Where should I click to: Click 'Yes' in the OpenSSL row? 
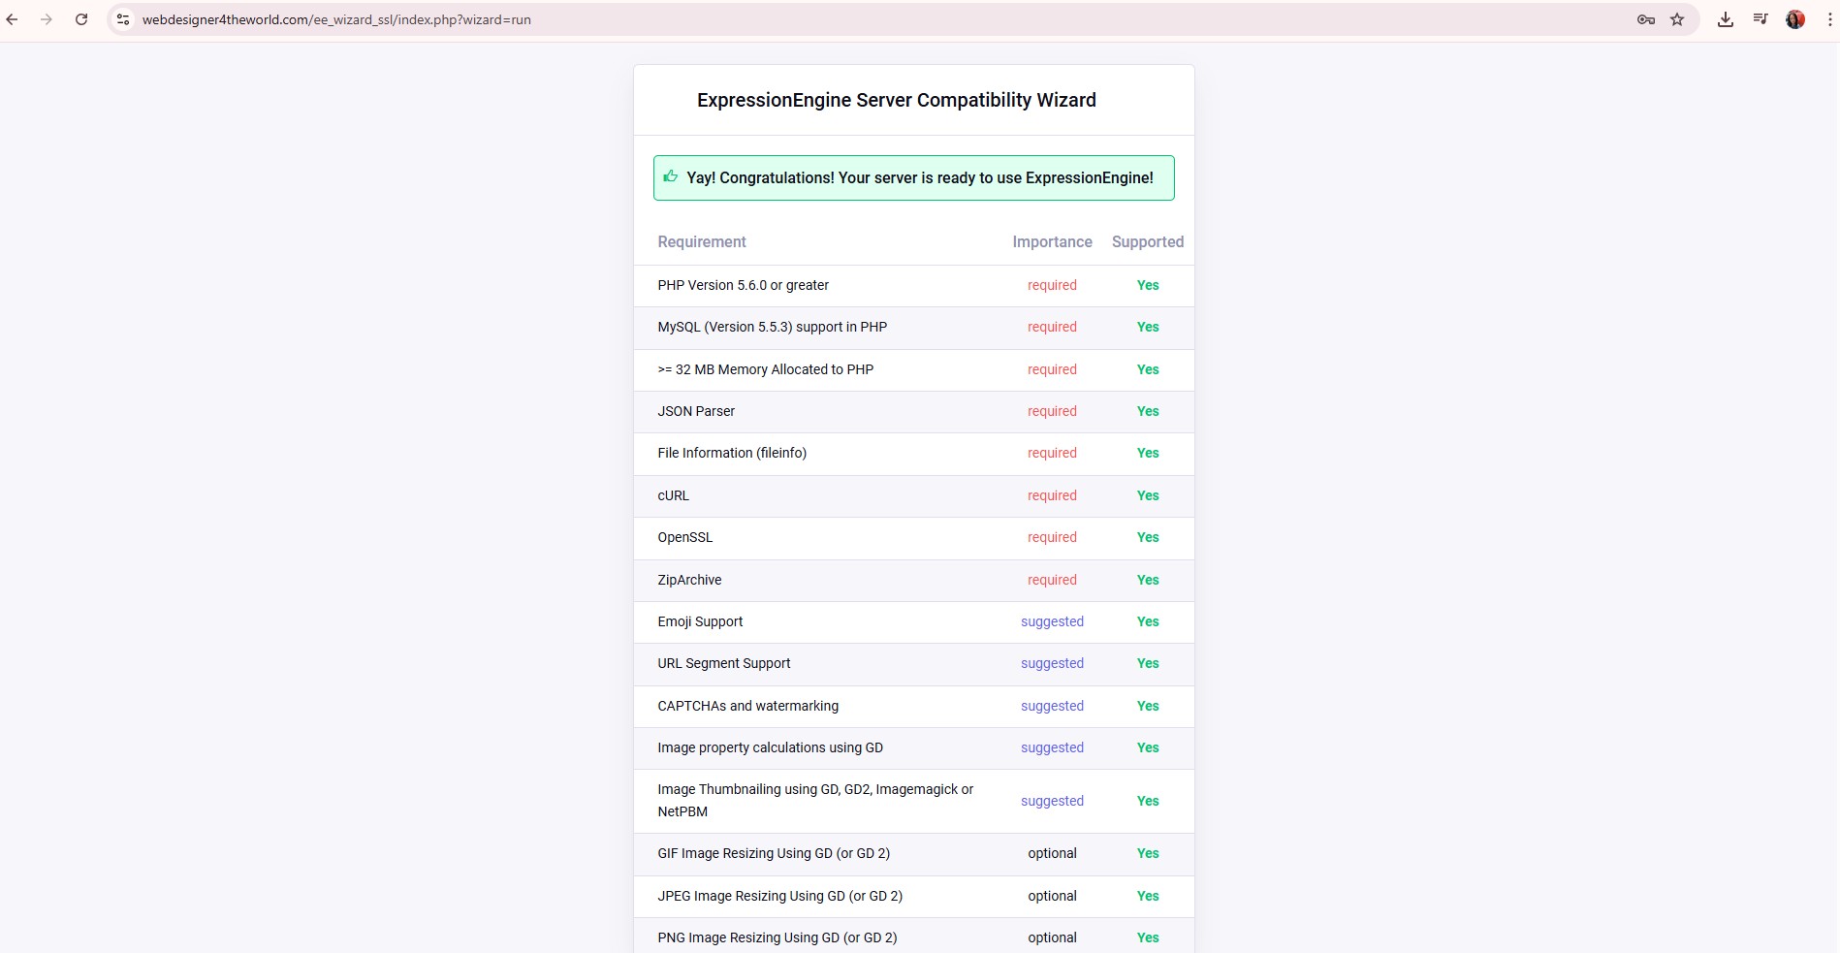1148,537
